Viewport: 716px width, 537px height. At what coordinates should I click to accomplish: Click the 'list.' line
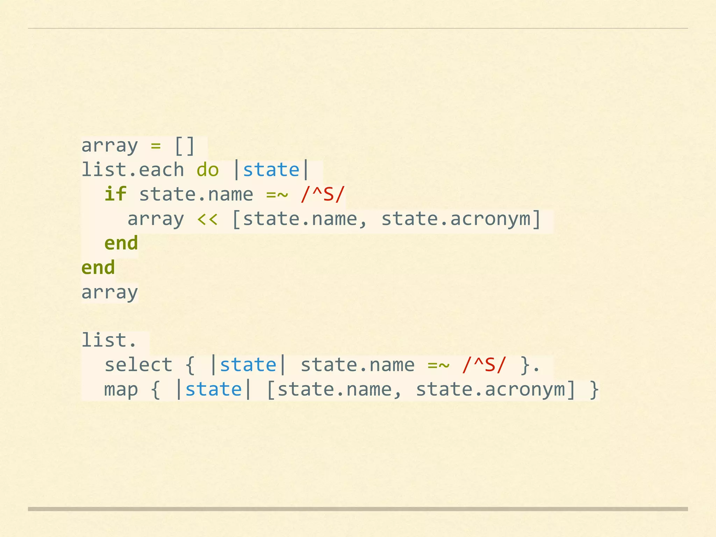coord(109,341)
